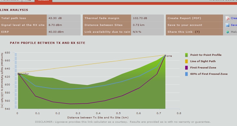Click the y-axis title Normalized Height Referenced to LOS
The width and height of the screenshot is (237, 126).
tap(2, 80)
